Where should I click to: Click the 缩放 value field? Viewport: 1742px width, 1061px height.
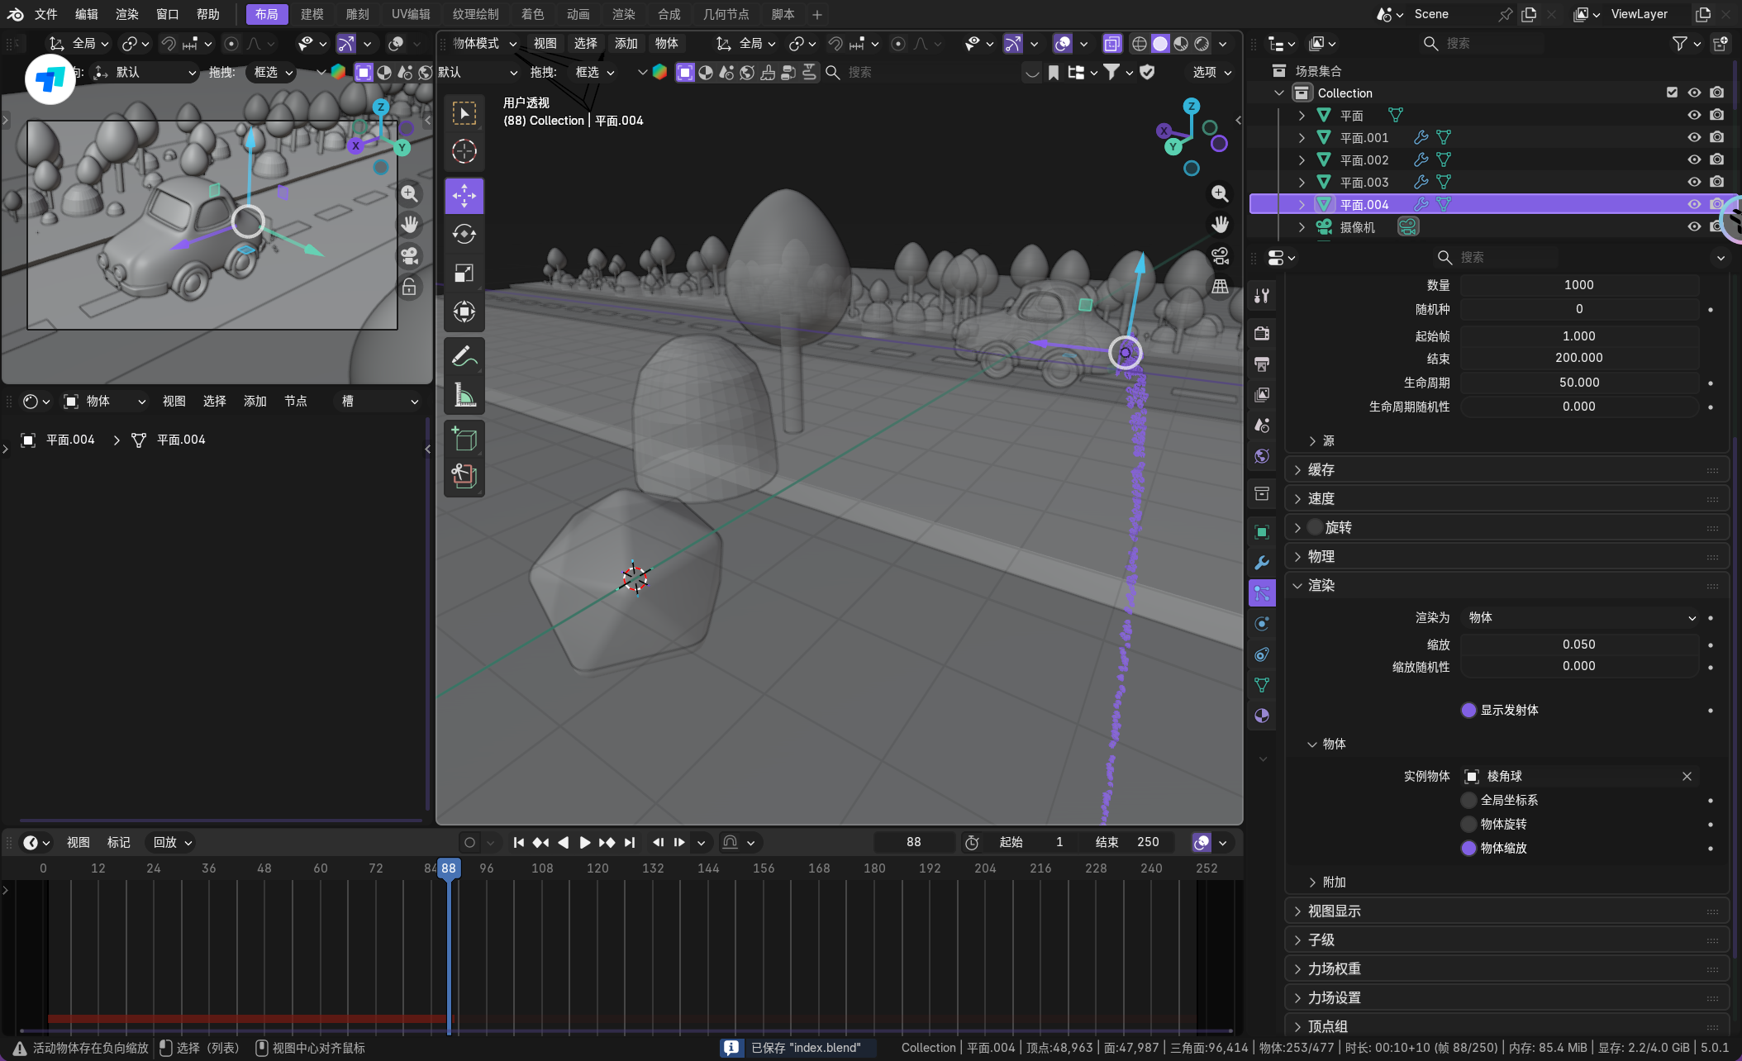tap(1578, 644)
